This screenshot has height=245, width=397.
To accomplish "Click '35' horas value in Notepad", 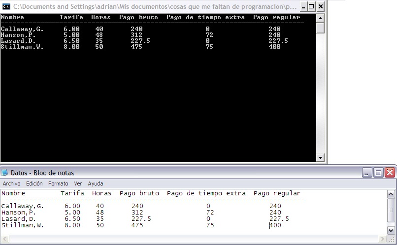I will click(x=100, y=219).
